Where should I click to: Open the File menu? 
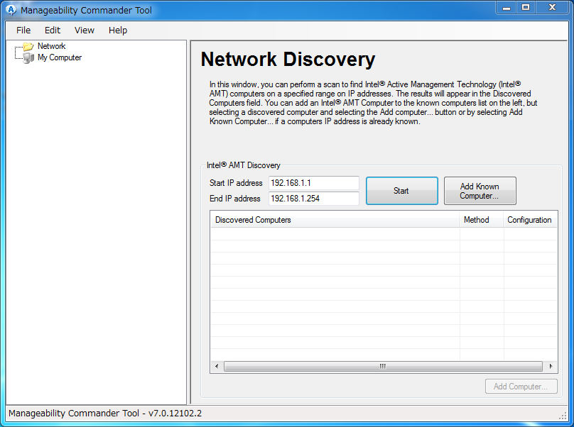(x=23, y=30)
